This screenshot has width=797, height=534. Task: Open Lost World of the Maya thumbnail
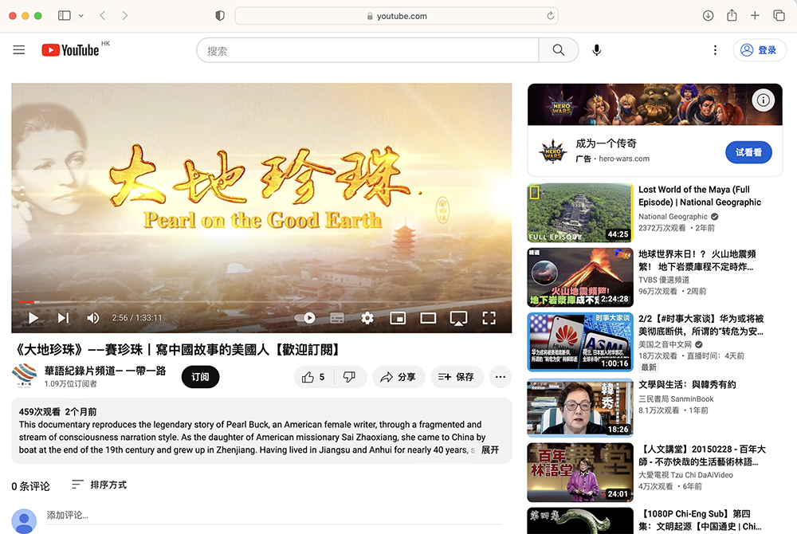click(580, 213)
